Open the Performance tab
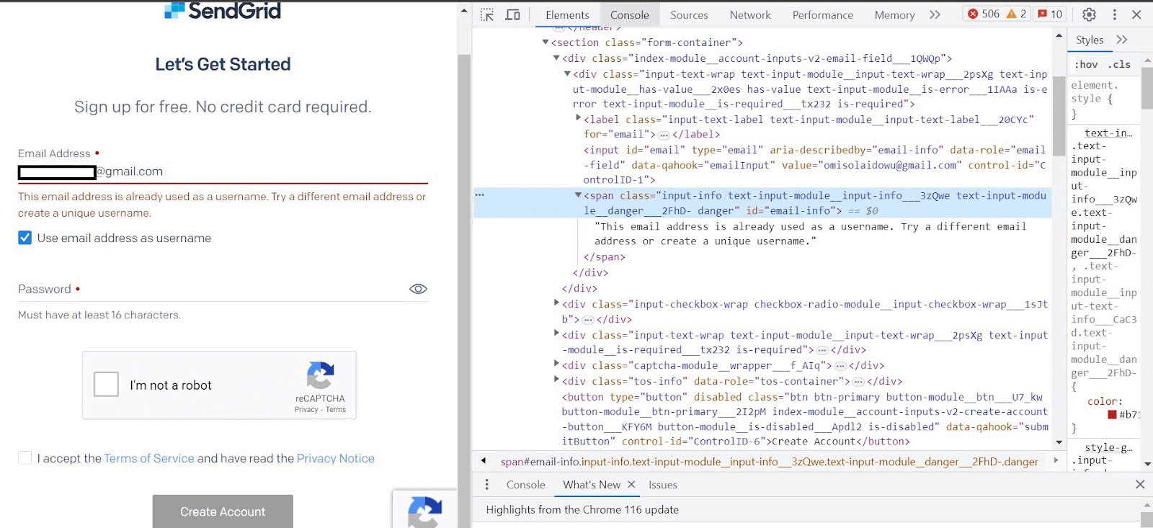The image size is (1153, 528). coord(822,14)
